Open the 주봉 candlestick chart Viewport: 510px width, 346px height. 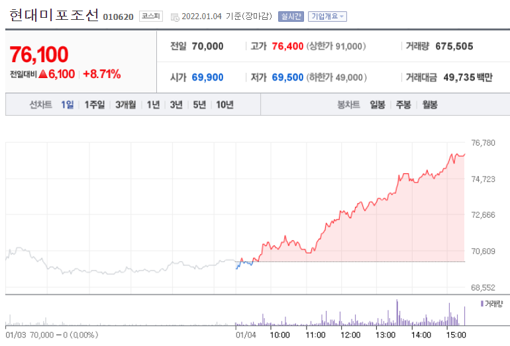pos(403,105)
